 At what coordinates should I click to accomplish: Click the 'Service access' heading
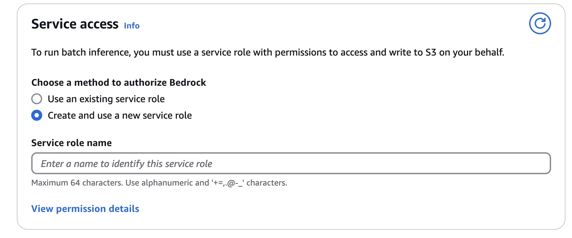75,24
